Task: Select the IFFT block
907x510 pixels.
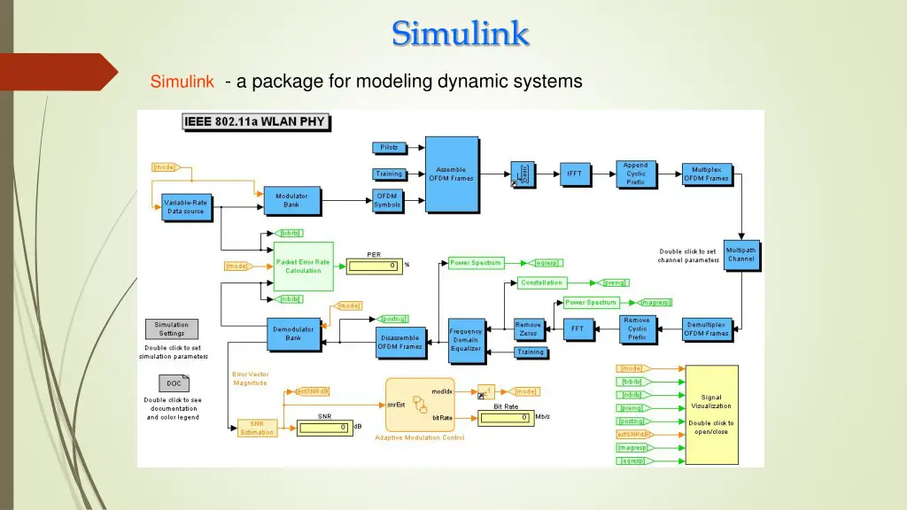Action: coord(575,174)
